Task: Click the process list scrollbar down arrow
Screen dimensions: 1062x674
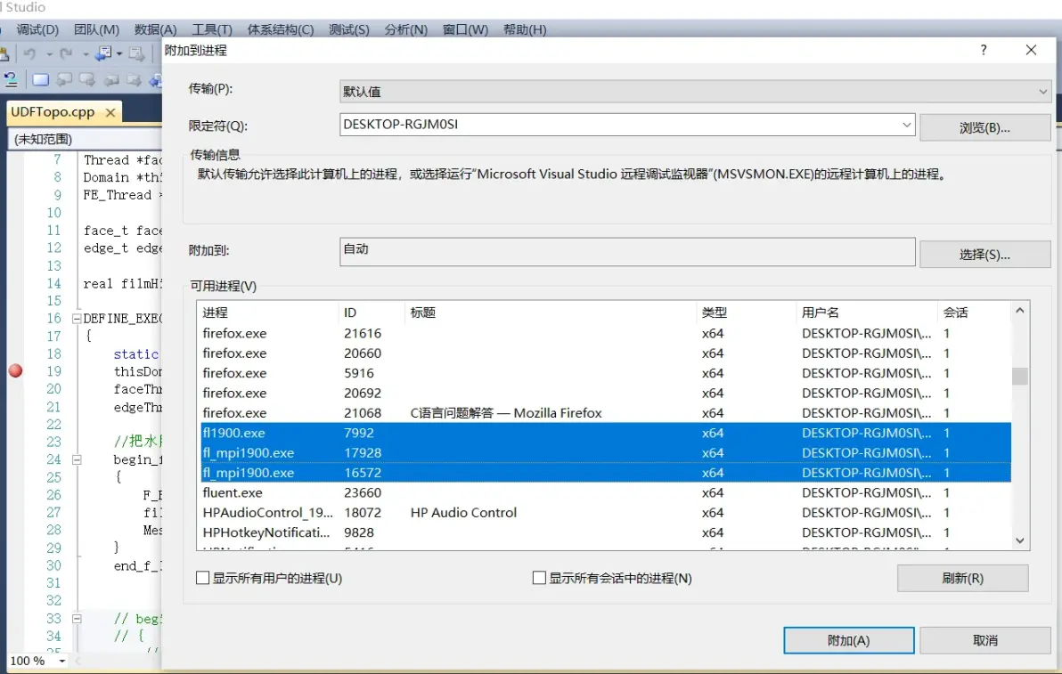Action: tap(1020, 540)
